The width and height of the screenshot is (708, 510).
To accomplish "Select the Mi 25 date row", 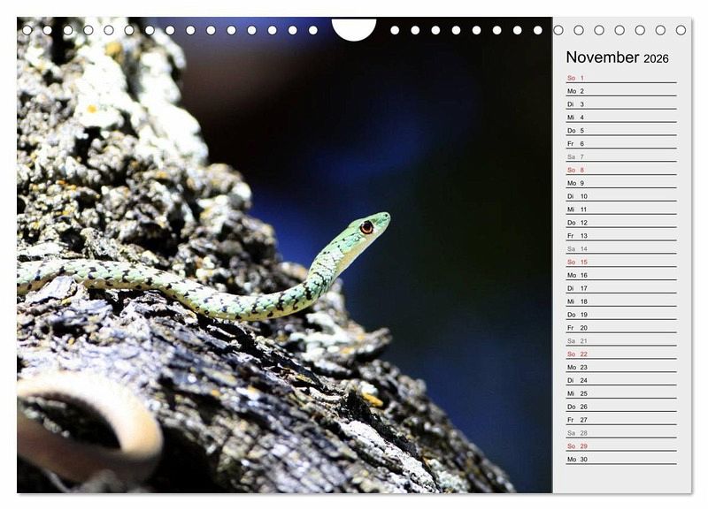I will tap(621, 392).
